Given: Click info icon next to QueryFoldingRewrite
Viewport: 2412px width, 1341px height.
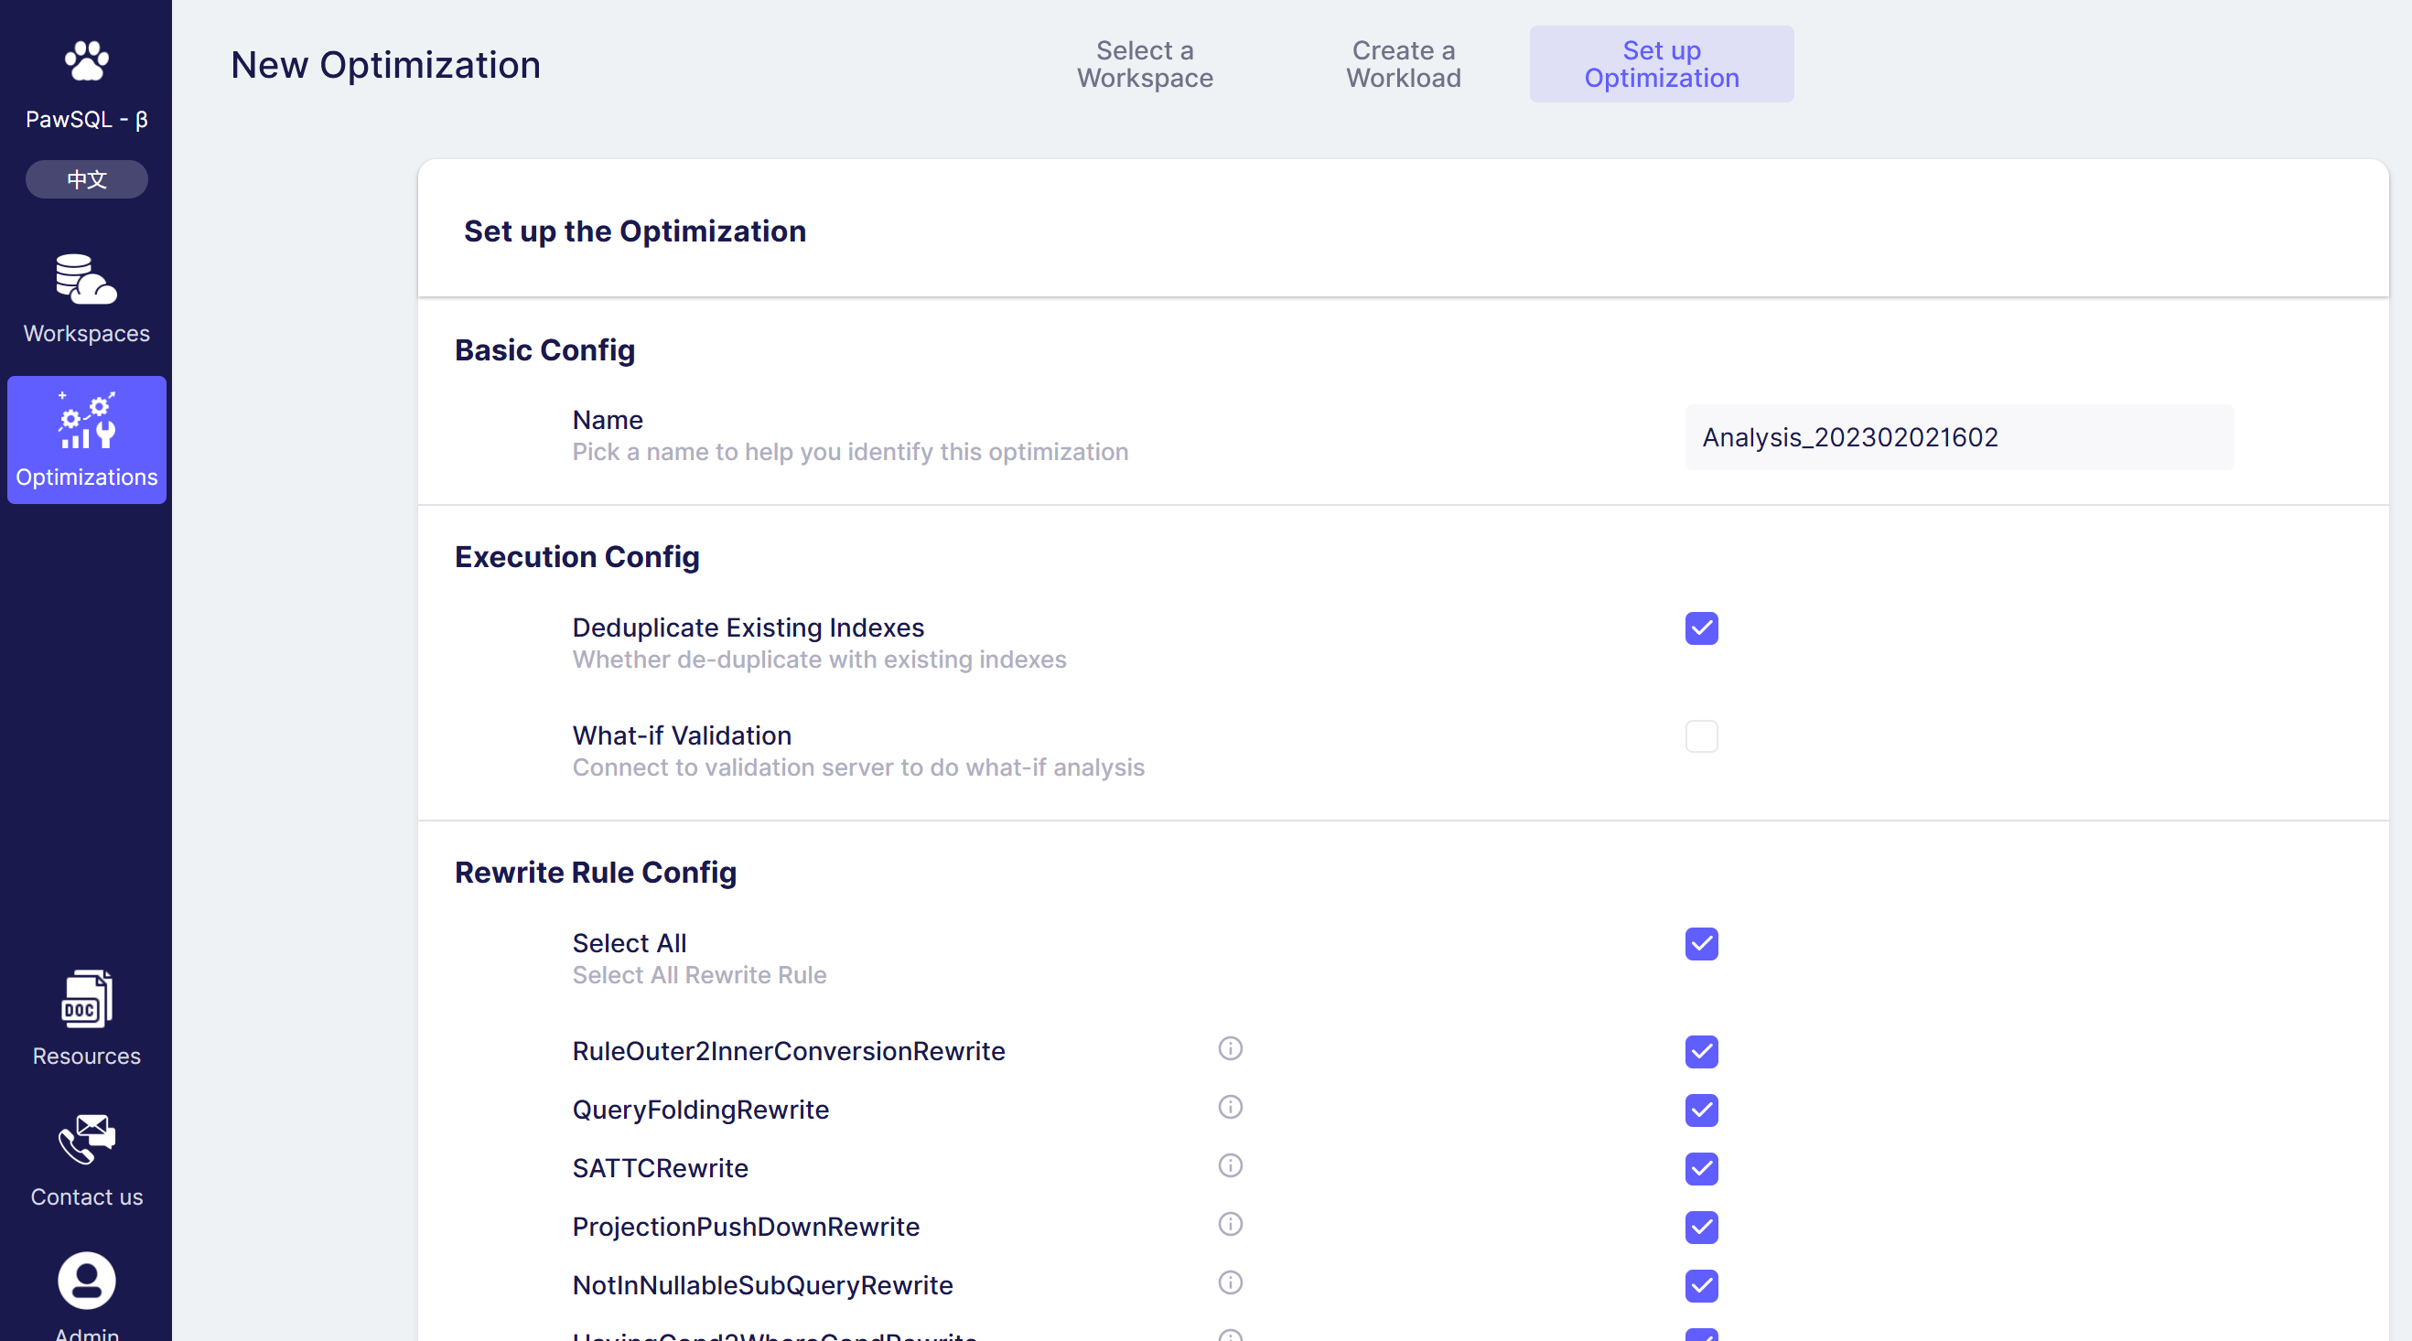Looking at the screenshot, I should point(1230,1108).
